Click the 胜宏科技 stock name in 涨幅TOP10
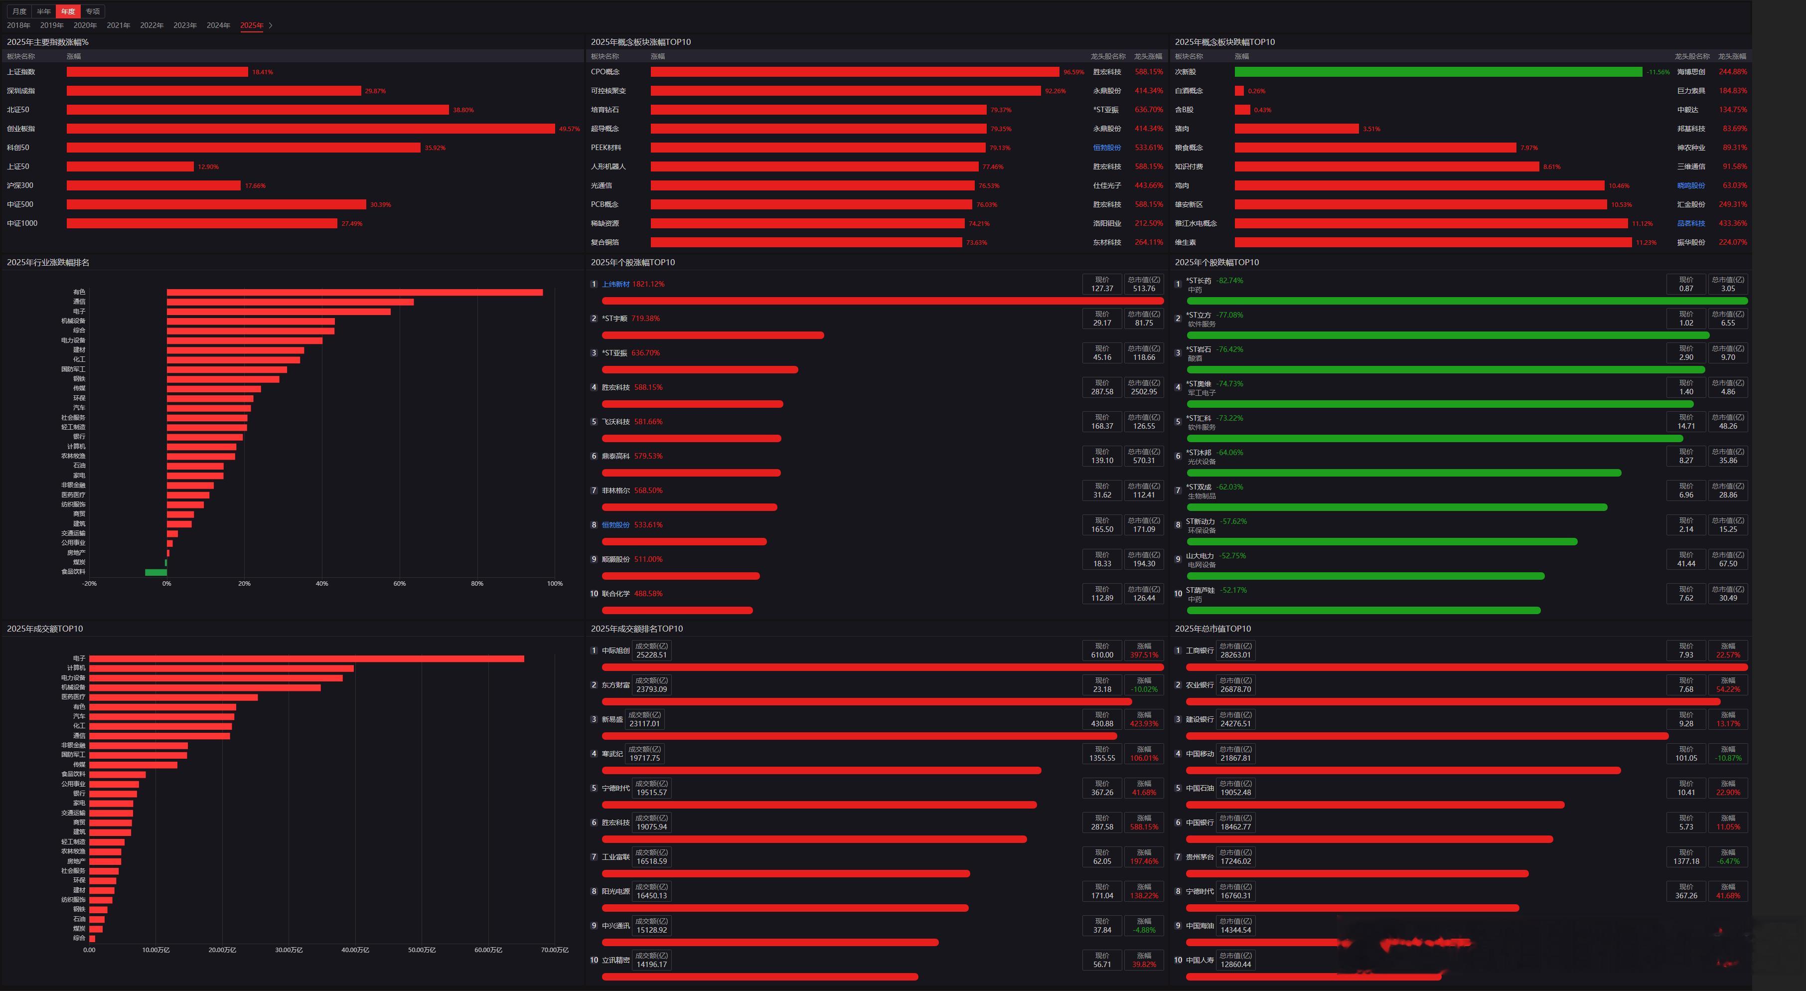Screen dimensions: 1806x991 click(x=615, y=387)
